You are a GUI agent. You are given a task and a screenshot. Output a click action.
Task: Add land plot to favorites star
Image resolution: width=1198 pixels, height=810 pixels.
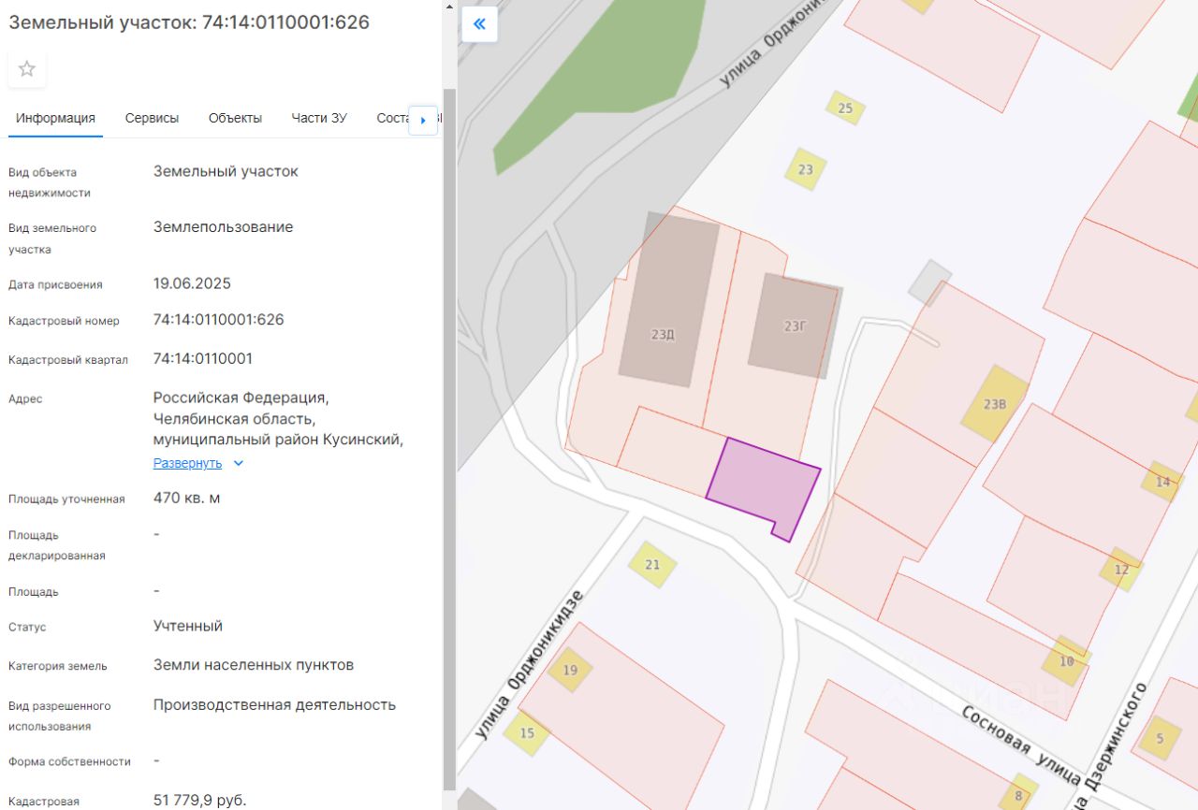pos(27,69)
